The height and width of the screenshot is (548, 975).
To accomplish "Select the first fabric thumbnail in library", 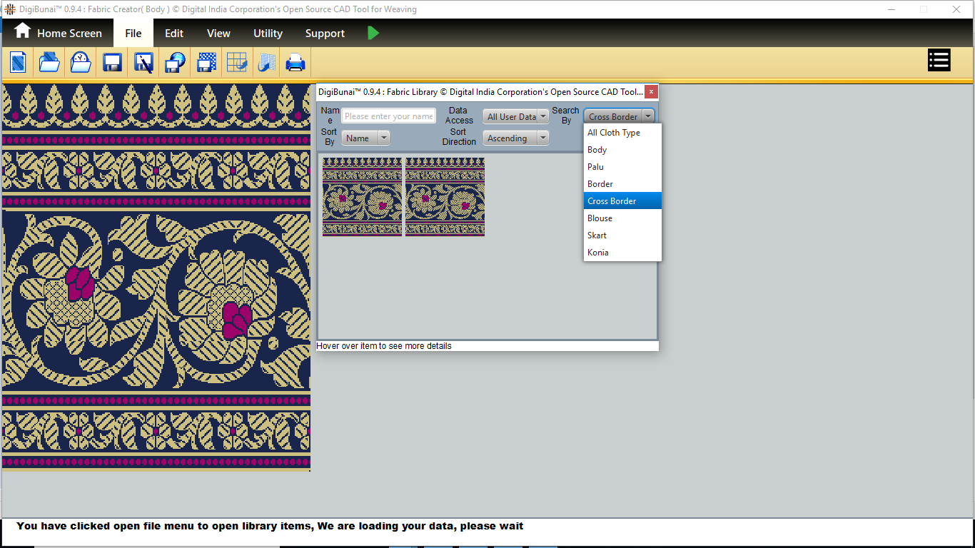I will [x=362, y=197].
